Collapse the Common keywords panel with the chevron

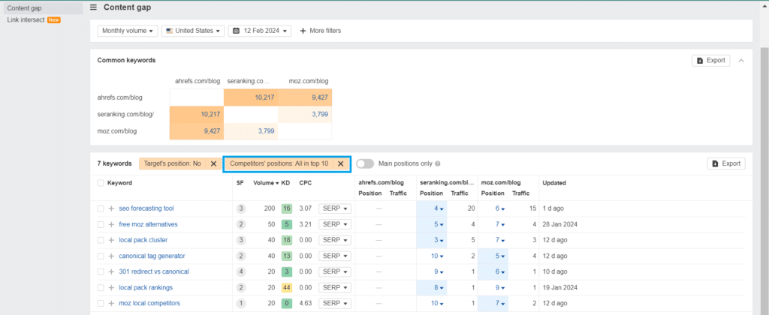tap(741, 60)
